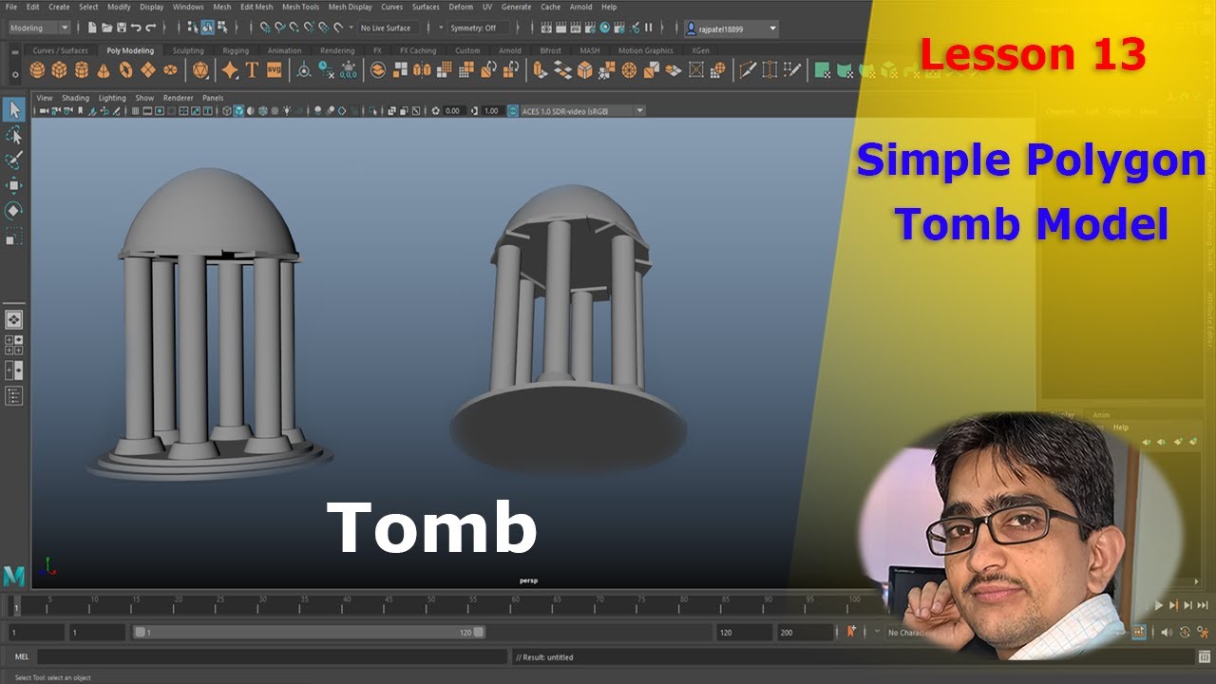The width and height of the screenshot is (1216, 684).
Task: Create a super shape from the shelf
Action: tap(230, 69)
